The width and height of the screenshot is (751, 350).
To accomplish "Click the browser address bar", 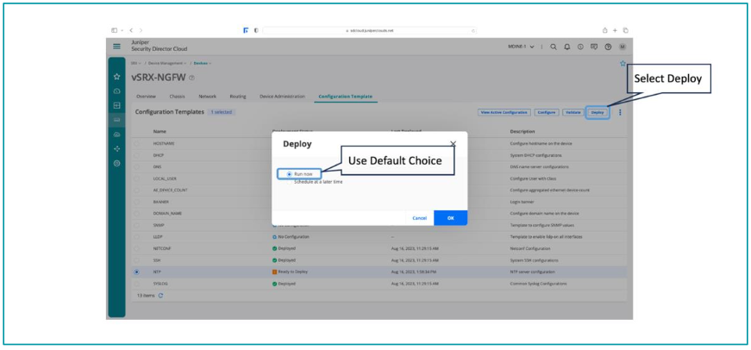I will point(371,30).
